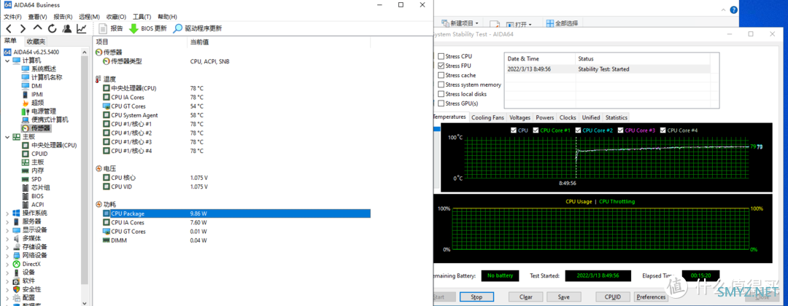Select IPMI tree item
The height and width of the screenshot is (306, 788).
(x=32, y=94)
